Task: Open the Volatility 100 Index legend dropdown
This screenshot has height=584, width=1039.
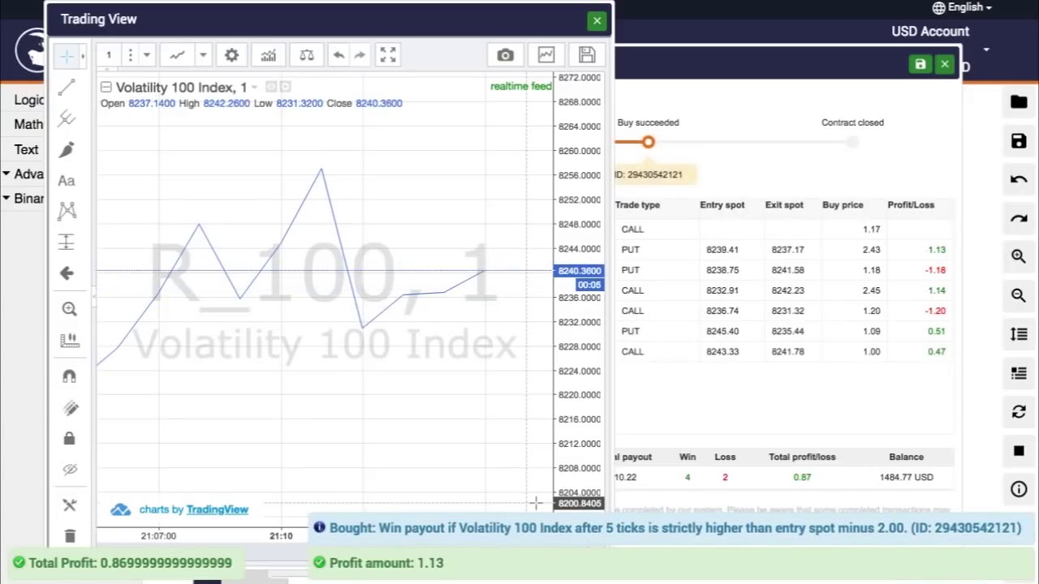Action: (254, 87)
